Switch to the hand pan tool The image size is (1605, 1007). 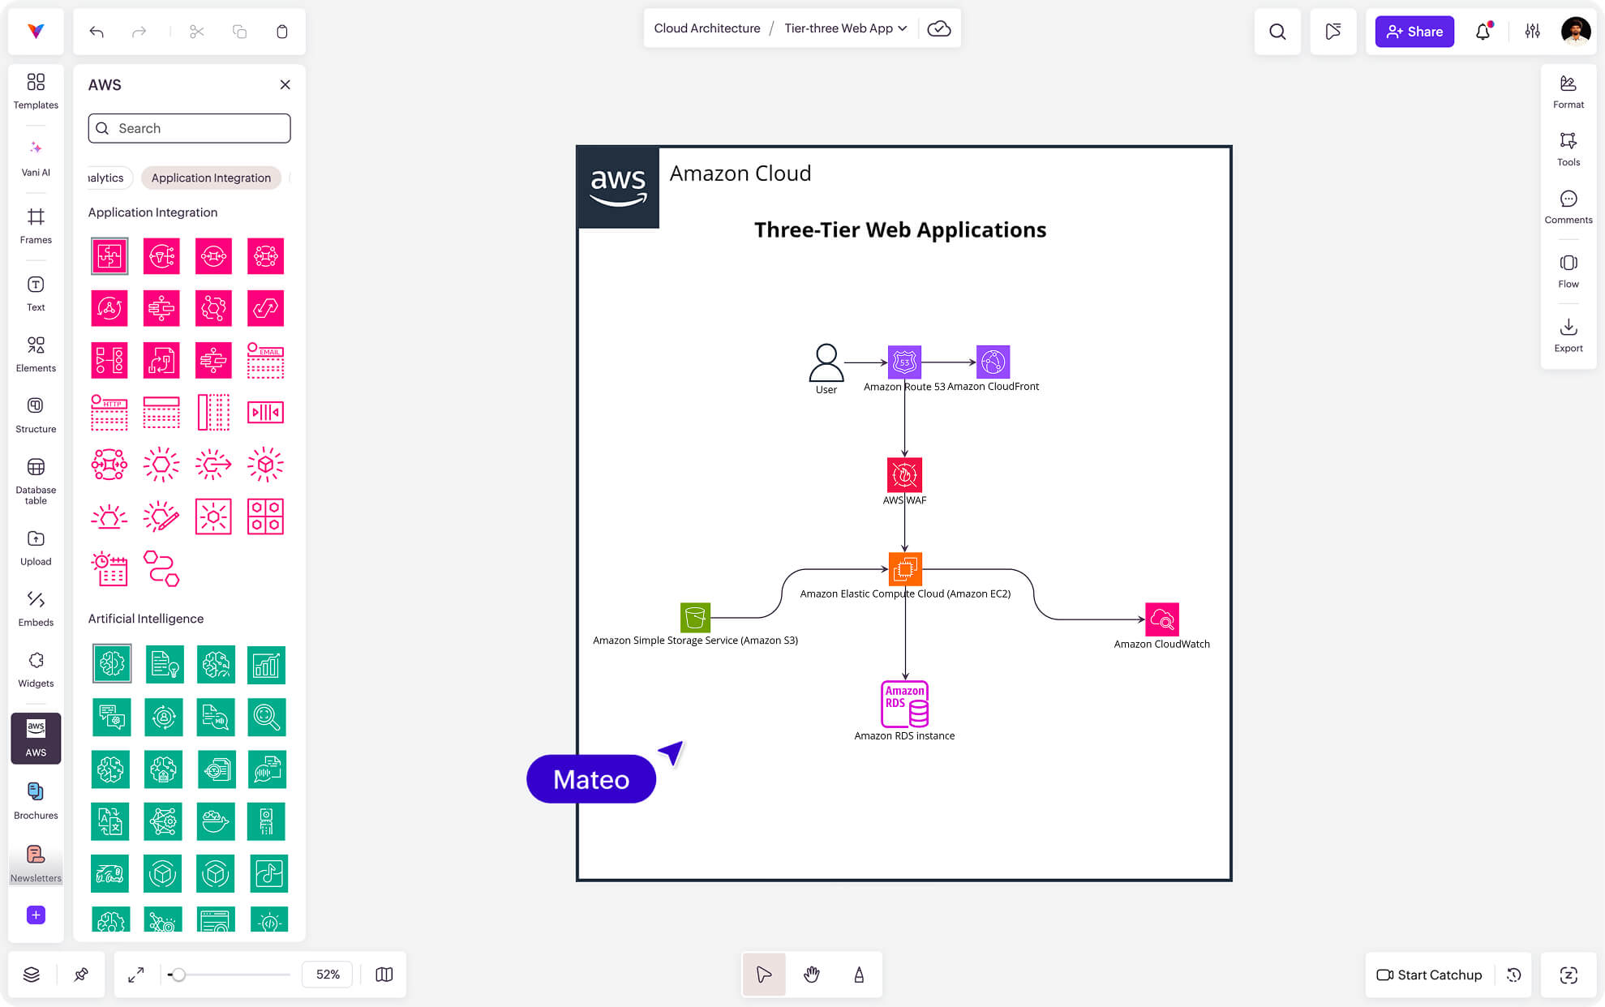click(812, 975)
